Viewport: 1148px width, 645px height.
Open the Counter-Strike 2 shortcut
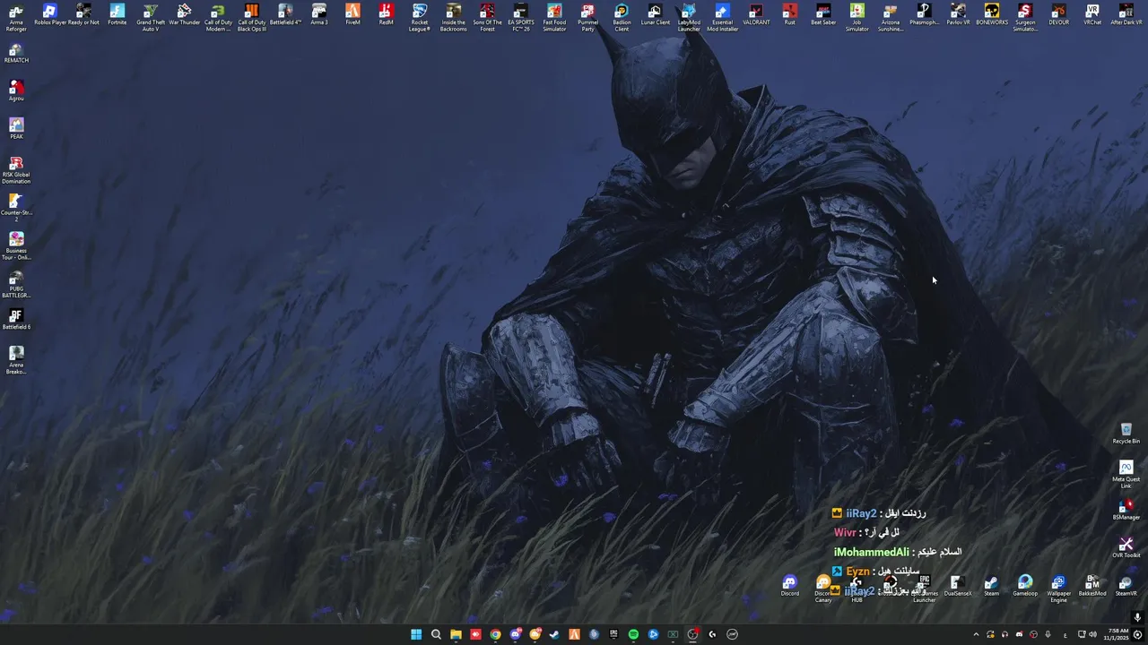pyautogui.click(x=16, y=207)
